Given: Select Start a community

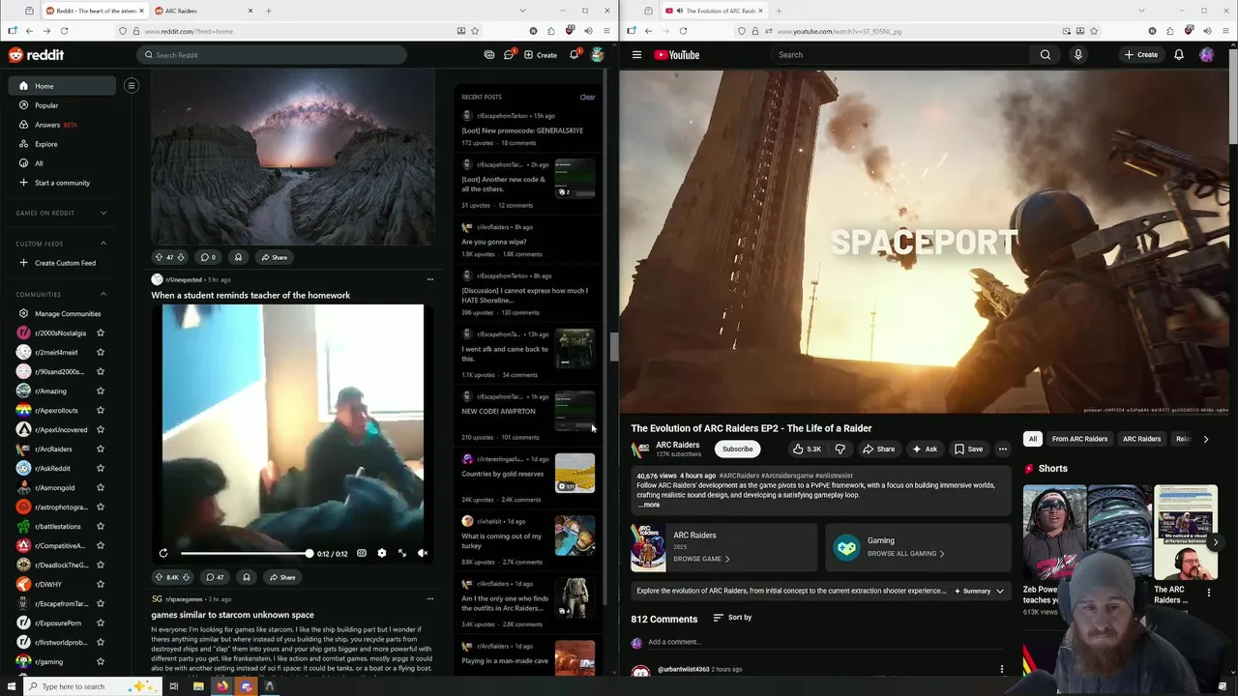Looking at the screenshot, I should coord(63,183).
